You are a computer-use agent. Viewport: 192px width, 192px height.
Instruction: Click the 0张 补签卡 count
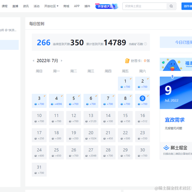click(x=147, y=61)
